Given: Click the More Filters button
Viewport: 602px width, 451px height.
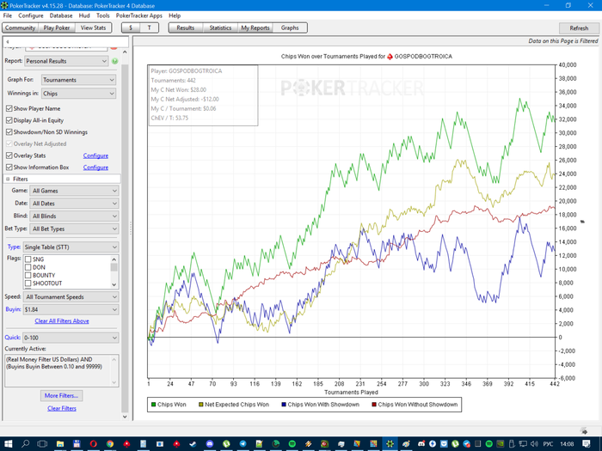Looking at the screenshot, I should pyautogui.click(x=61, y=395).
